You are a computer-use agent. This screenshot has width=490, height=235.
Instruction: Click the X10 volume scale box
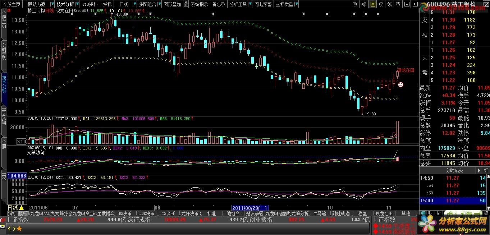(x=22, y=142)
